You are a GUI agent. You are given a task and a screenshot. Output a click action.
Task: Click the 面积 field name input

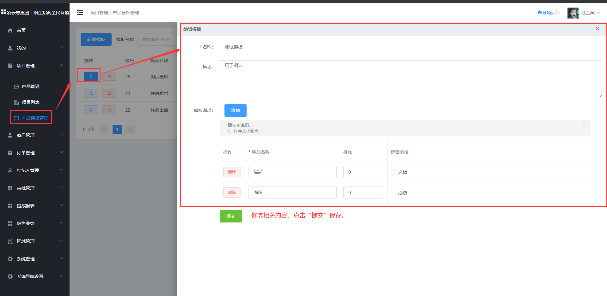[x=292, y=192]
